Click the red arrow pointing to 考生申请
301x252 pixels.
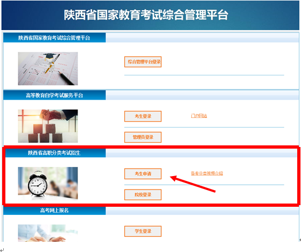193,184
